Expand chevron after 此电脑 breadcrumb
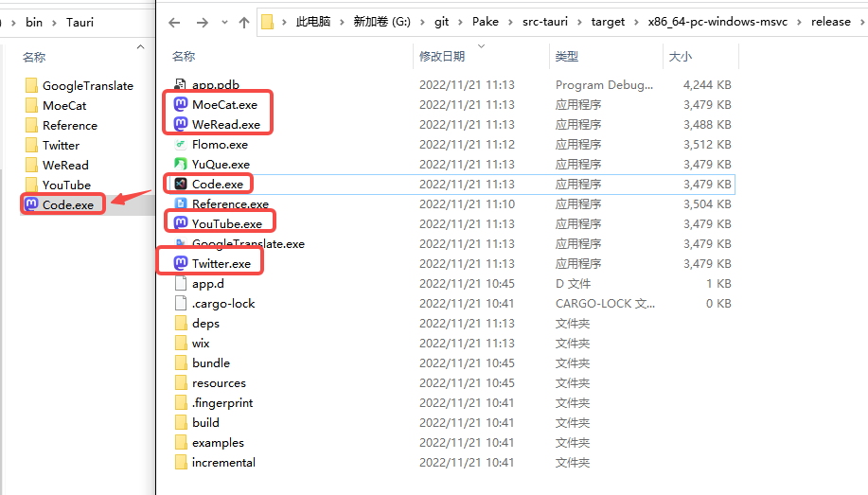Viewport: 868px width, 495px height. click(342, 22)
